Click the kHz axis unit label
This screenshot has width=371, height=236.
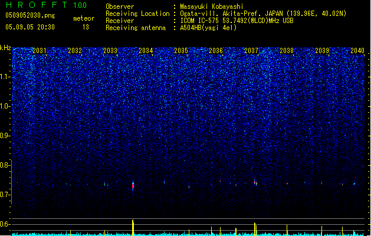click(5, 48)
